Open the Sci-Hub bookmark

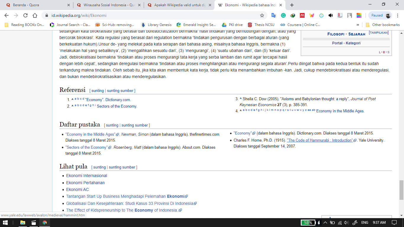pyautogui.click(x=114, y=25)
